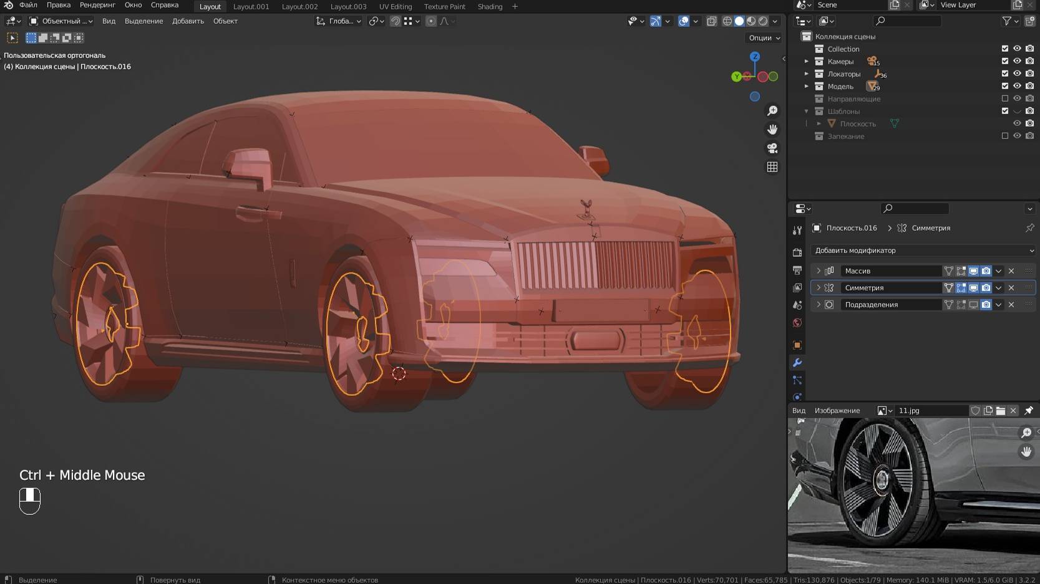Hide Collection in viewport via eye
1040x584 pixels.
[x=1017, y=49]
